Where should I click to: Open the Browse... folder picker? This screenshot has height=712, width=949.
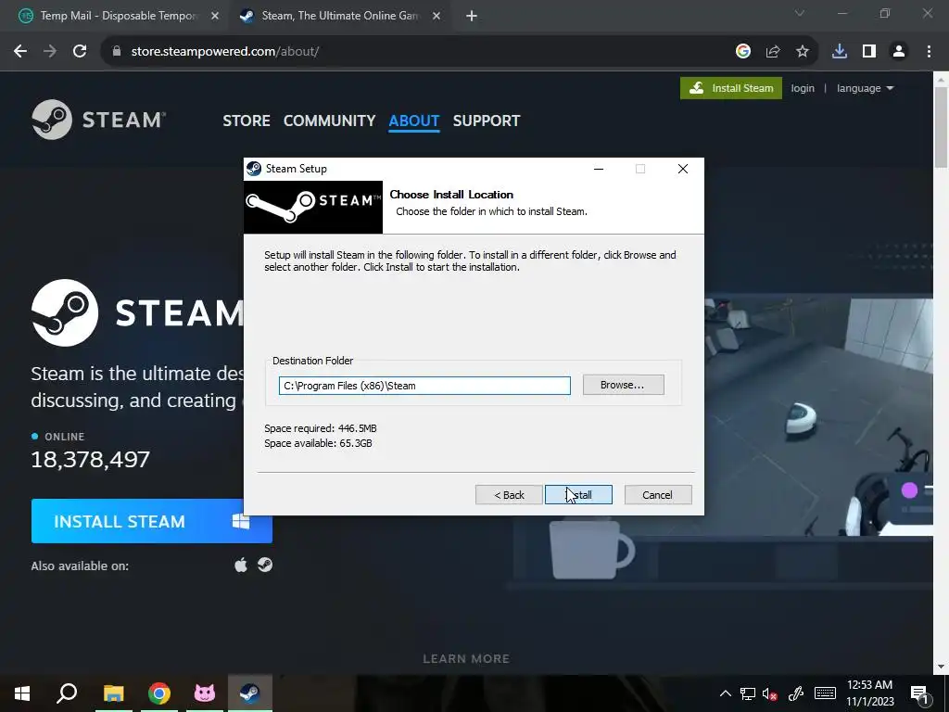click(x=623, y=385)
